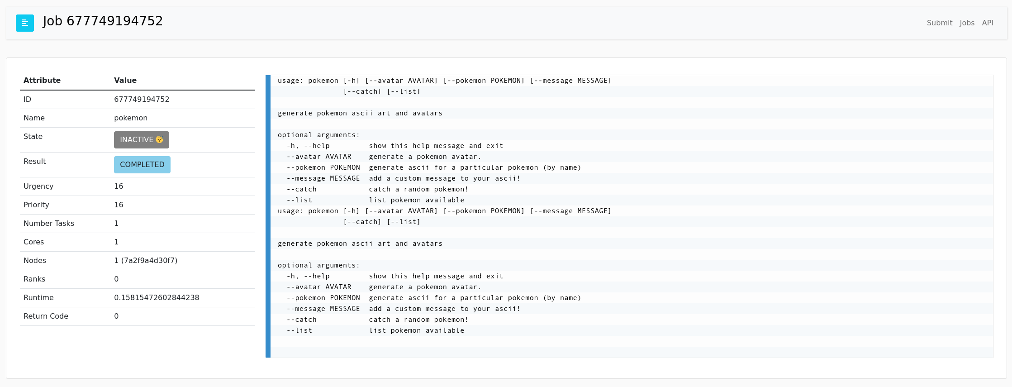
Task: Click the INACTIVE state badge
Action: 142,140
